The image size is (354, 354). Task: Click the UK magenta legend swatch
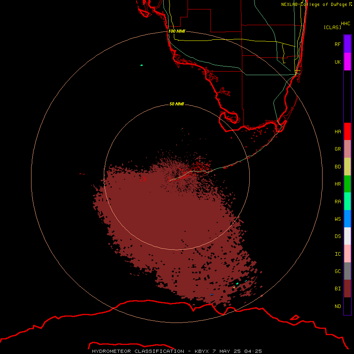click(x=347, y=62)
